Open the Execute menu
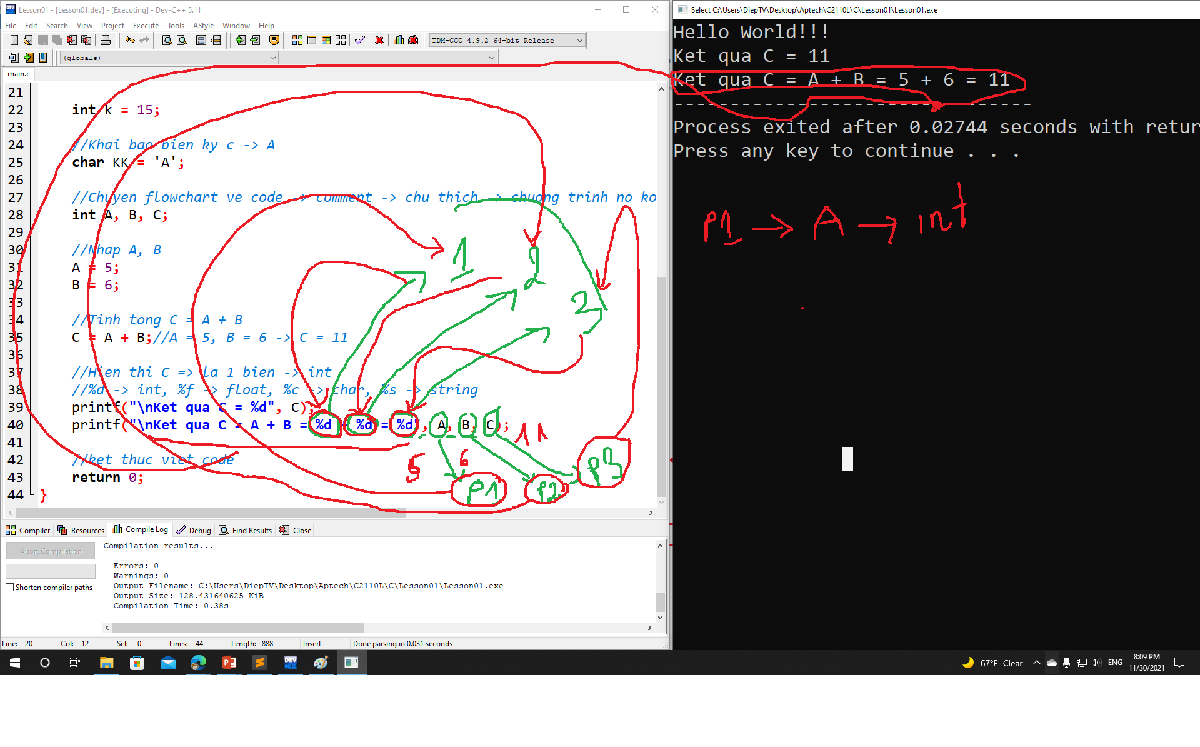This screenshot has width=1200, height=747. pyautogui.click(x=146, y=26)
